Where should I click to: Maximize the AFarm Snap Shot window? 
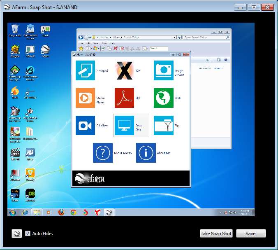tap(254, 7)
